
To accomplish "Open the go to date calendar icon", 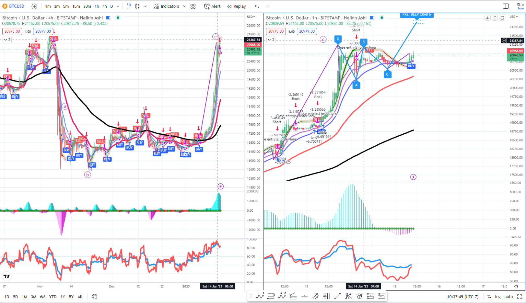I will click(x=95, y=297).
